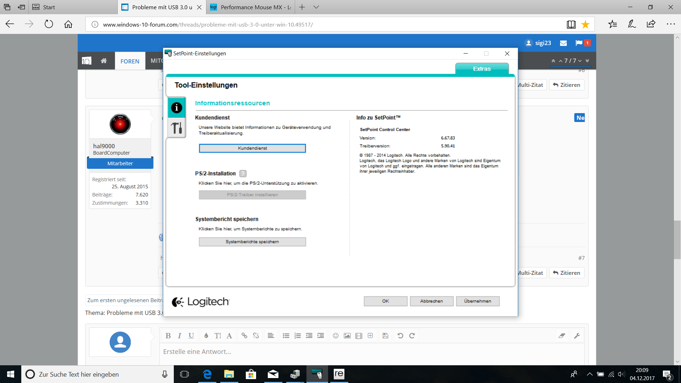Click the Edge address bar URL
Image resolution: width=681 pixels, height=383 pixels.
pos(208,24)
